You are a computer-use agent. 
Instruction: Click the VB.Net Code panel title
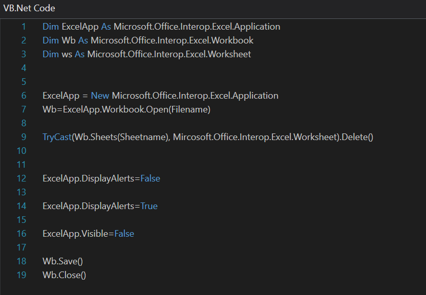(29, 8)
